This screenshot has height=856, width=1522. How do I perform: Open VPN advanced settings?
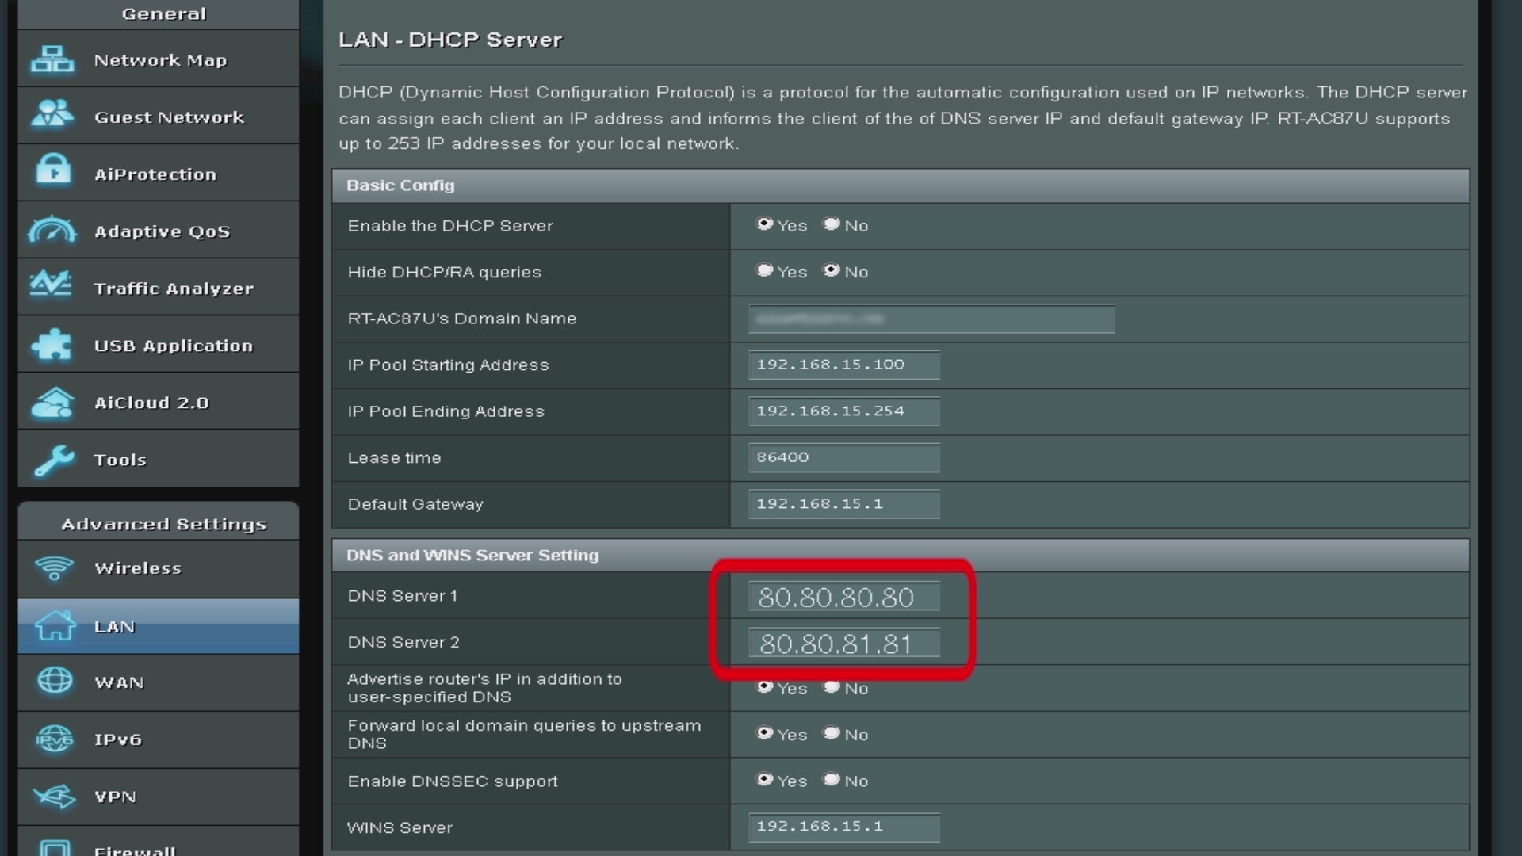(x=159, y=797)
